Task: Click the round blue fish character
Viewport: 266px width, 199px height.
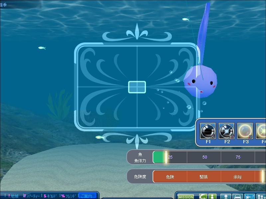Action: [200, 81]
